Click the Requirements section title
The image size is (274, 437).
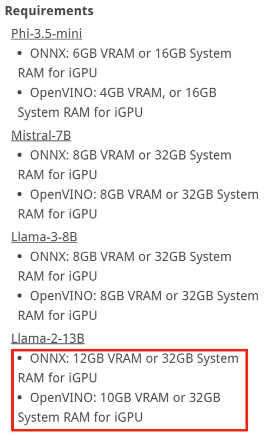(49, 11)
